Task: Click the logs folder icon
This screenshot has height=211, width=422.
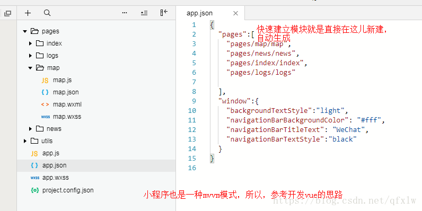Action: click(40, 56)
